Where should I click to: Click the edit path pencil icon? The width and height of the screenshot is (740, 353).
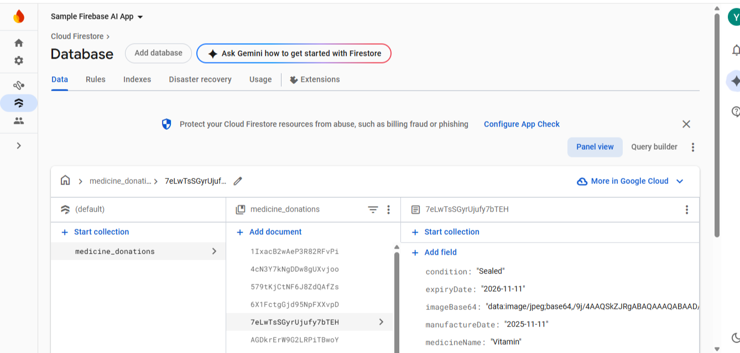238,181
